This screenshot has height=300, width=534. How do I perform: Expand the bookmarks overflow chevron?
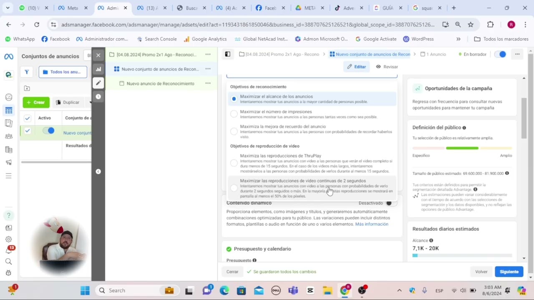458,39
